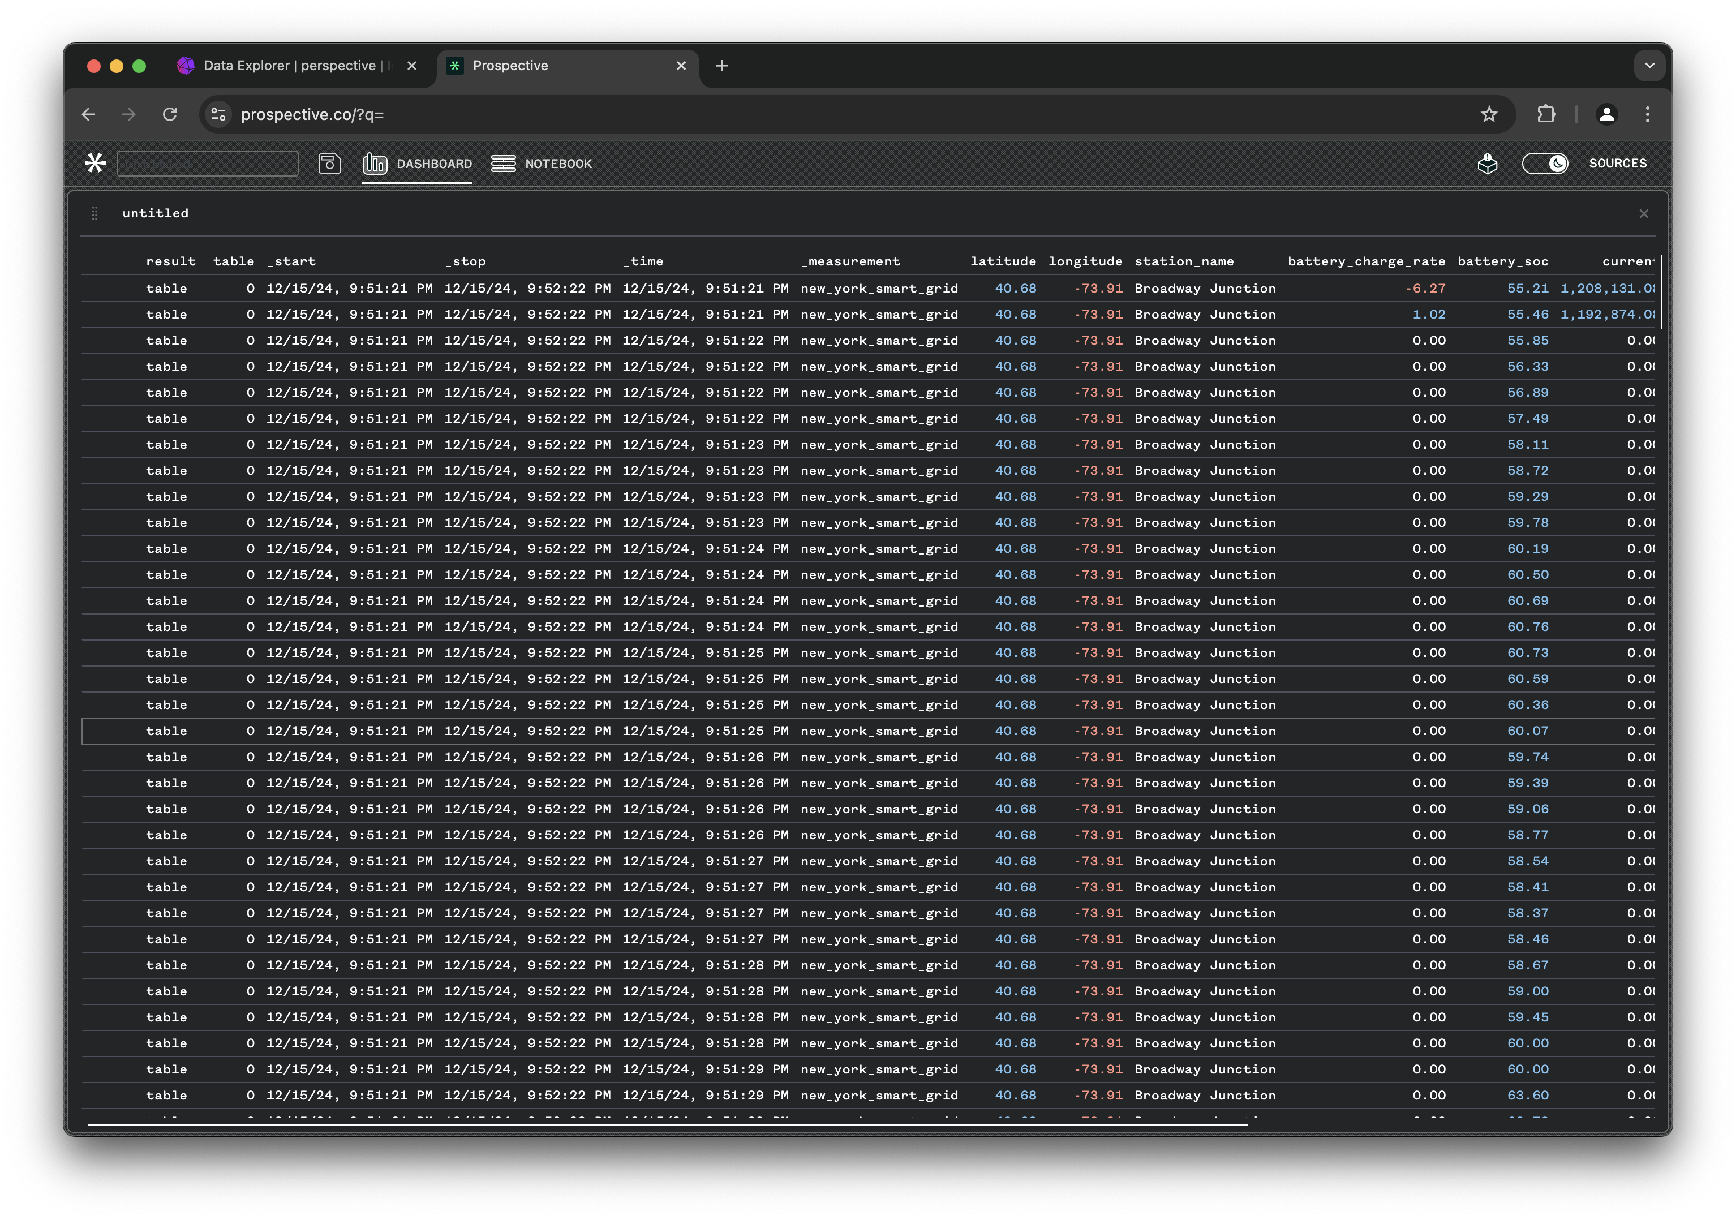Click the site information icon in address bar
Image resolution: width=1736 pixels, height=1220 pixels.
[x=218, y=114]
